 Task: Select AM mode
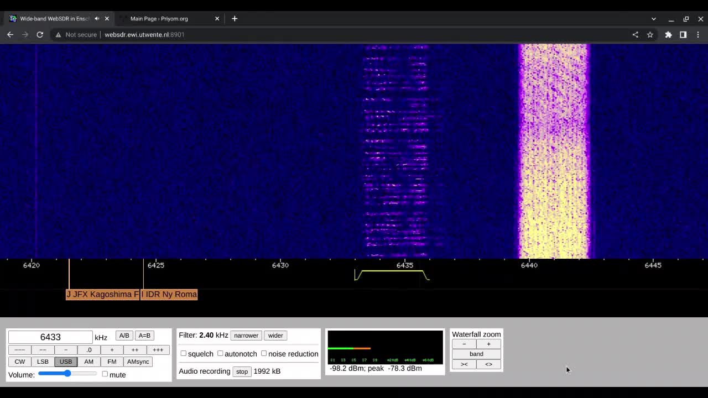[x=88, y=362]
